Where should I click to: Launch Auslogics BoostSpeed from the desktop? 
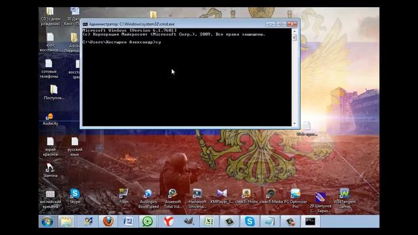148,198
